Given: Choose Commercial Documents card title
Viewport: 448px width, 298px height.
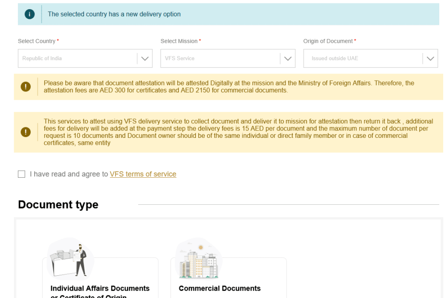Looking at the screenshot, I should click(x=220, y=288).
